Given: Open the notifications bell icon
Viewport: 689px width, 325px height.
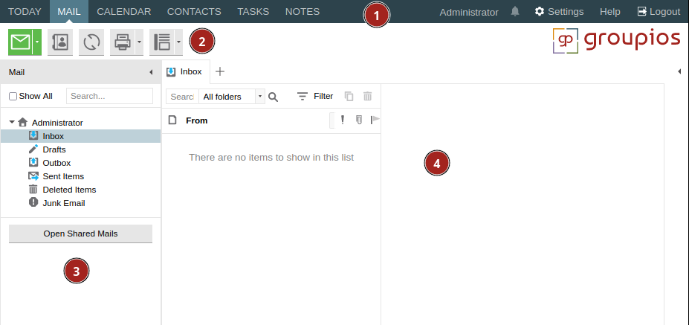Looking at the screenshot, I should point(515,11).
